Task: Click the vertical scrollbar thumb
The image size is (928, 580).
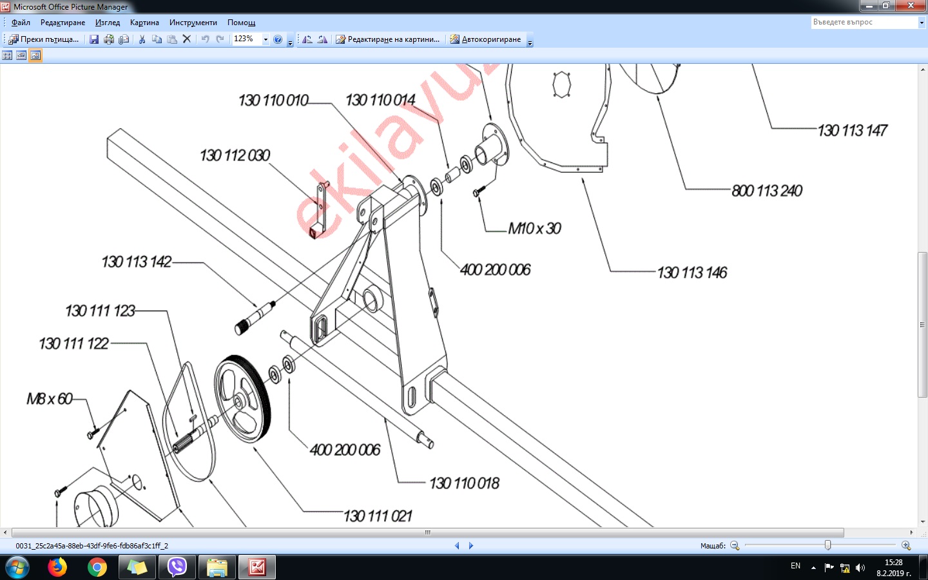Action: [922, 325]
